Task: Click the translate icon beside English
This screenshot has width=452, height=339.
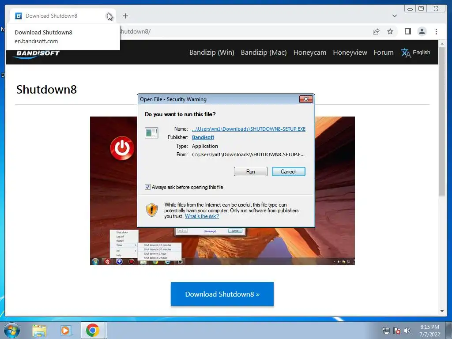Action: tap(406, 53)
